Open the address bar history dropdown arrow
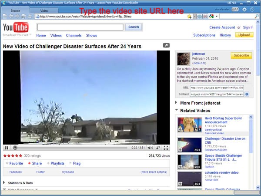Viewport: 261px width, 196px height. point(194,17)
